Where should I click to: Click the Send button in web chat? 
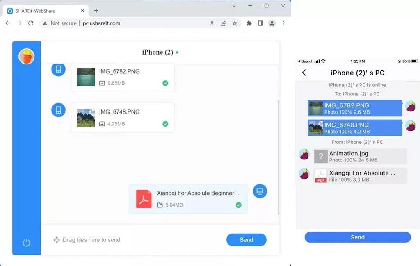coord(246,240)
